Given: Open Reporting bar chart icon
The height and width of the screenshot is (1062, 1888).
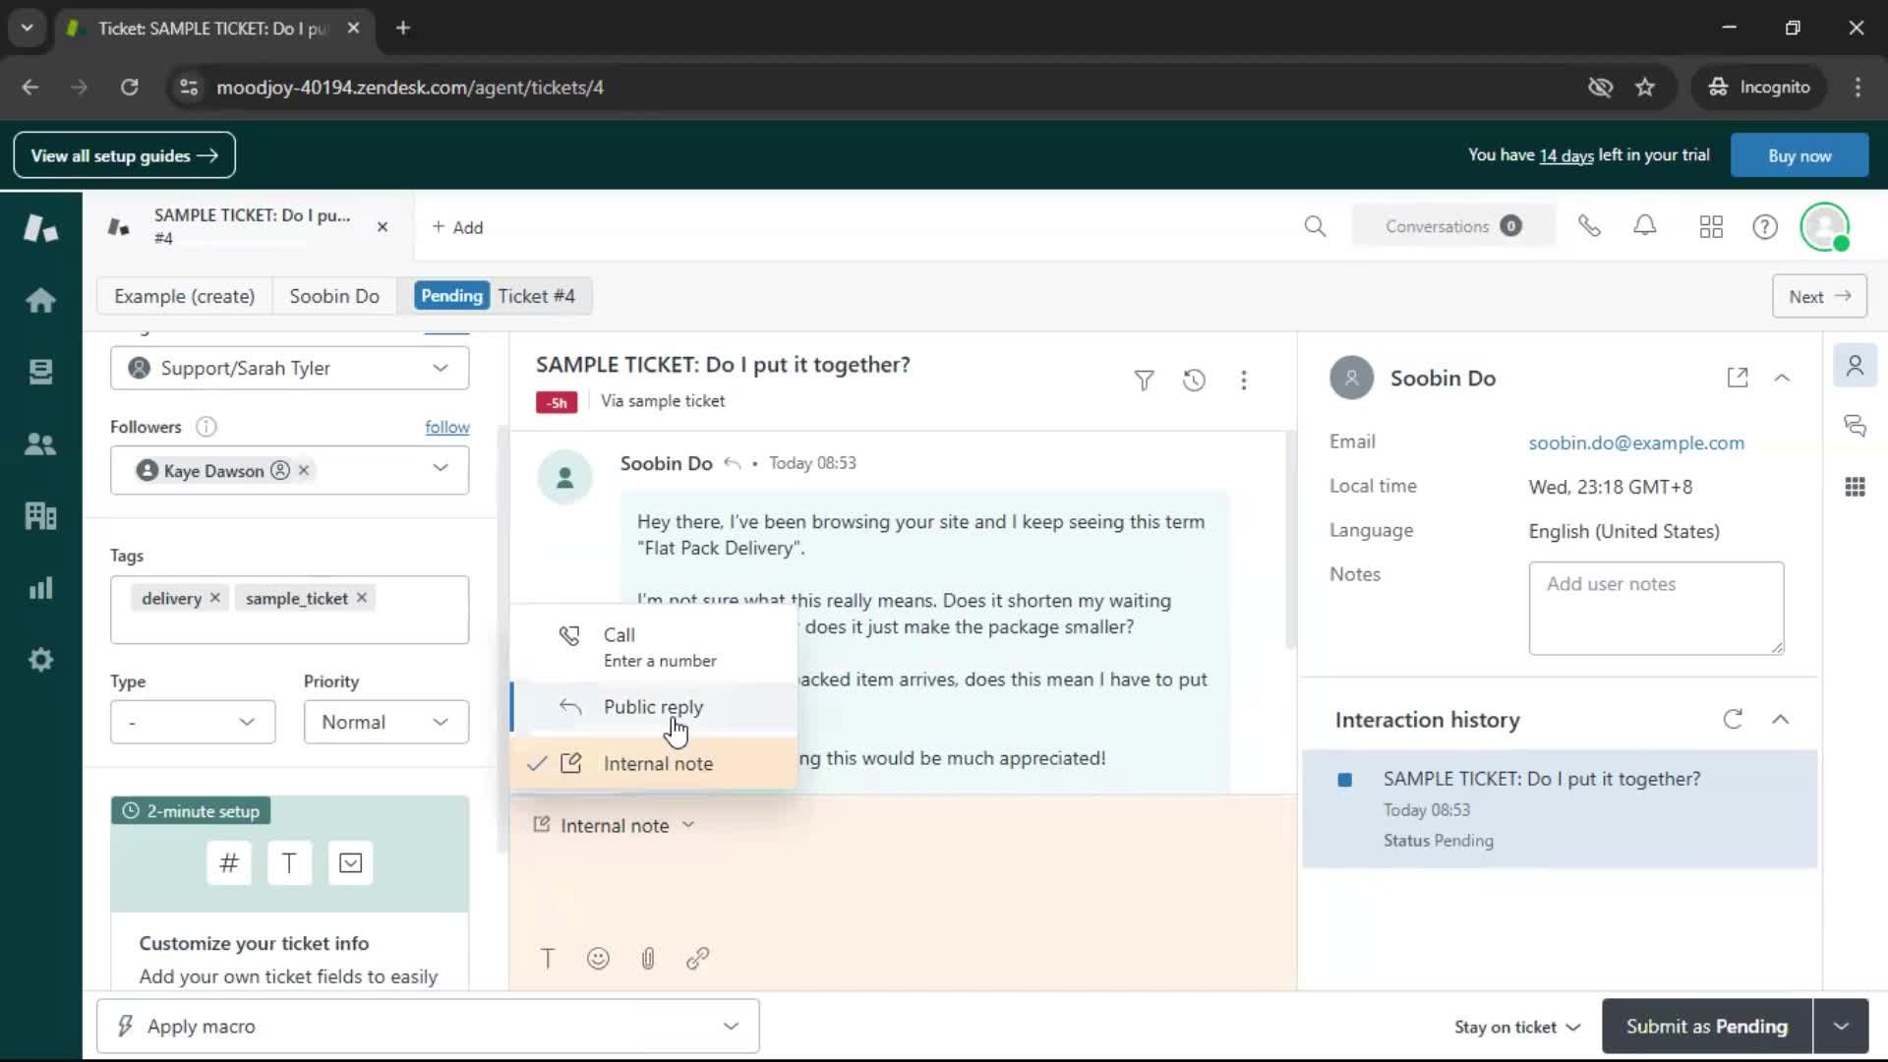Looking at the screenshot, I should point(40,588).
